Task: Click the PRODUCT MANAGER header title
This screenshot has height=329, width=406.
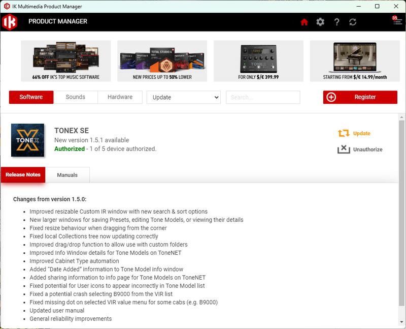Action: (58, 21)
